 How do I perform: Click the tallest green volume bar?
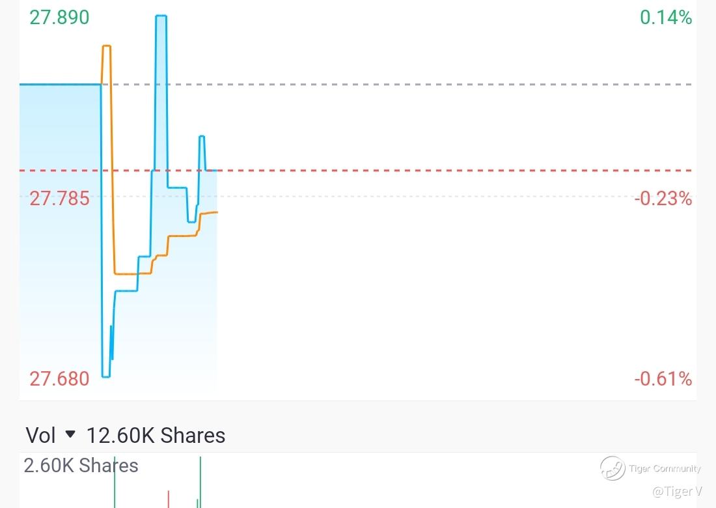pos(200,482)
